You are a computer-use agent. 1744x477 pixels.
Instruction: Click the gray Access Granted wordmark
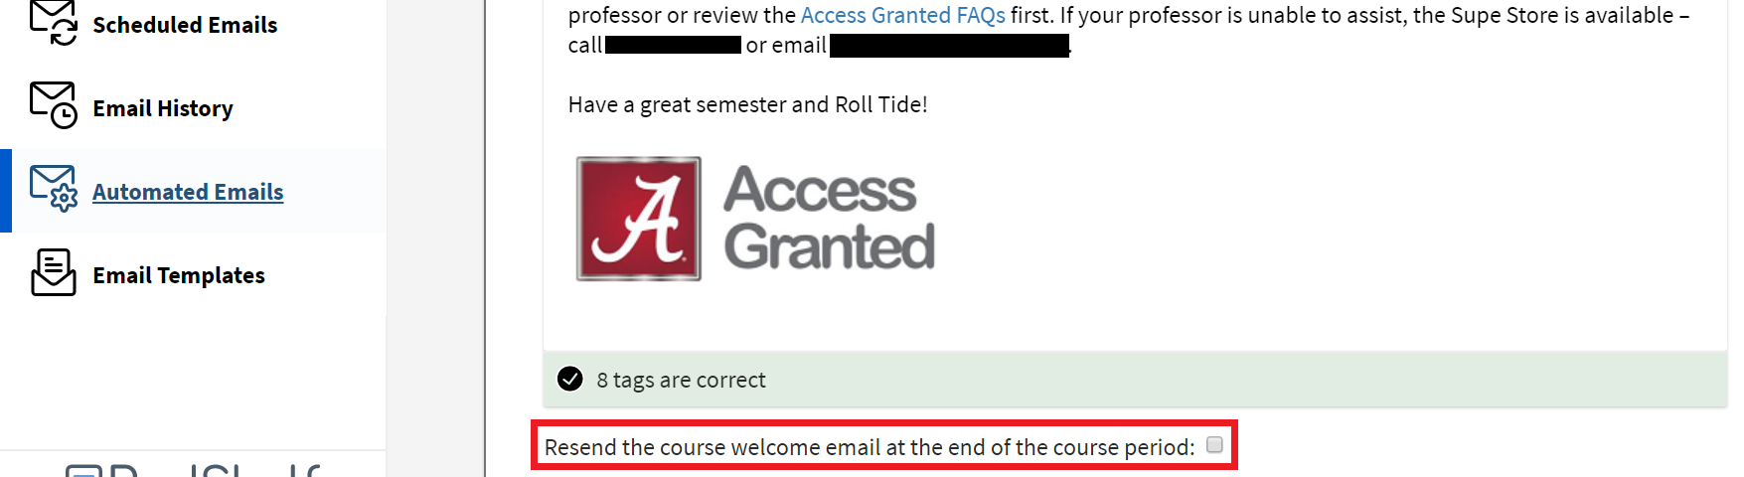point(829,218)
